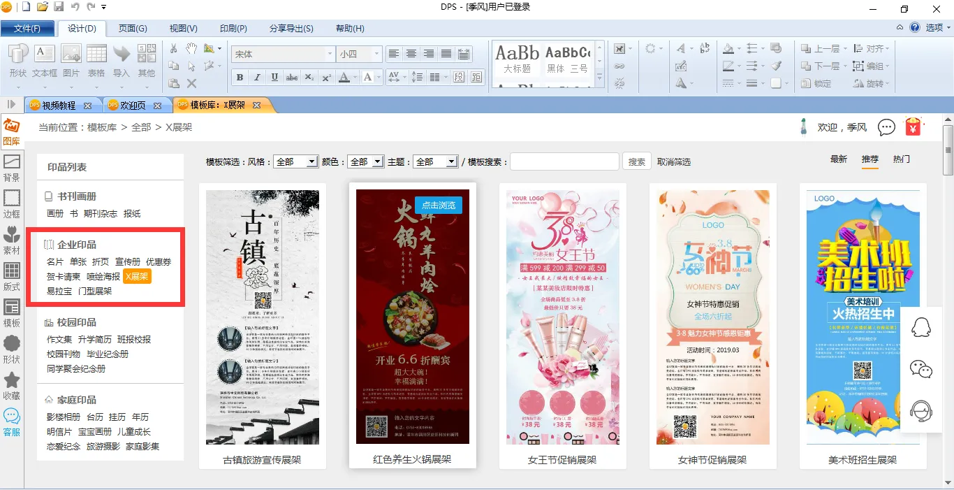Open the 页面(G) ribbon tab
Screen dimensions: 954x490
133,29
